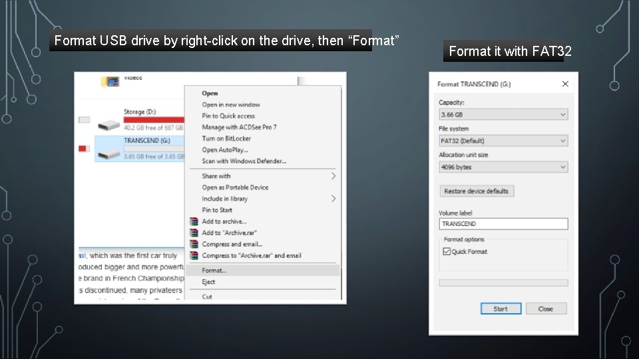Choose Open in new window
The image size is (639, 359).
click(231, 104)
